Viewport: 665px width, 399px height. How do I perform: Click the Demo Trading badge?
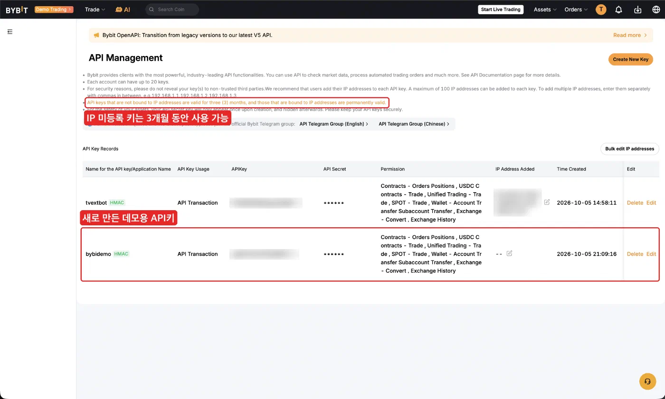(54, 9)
